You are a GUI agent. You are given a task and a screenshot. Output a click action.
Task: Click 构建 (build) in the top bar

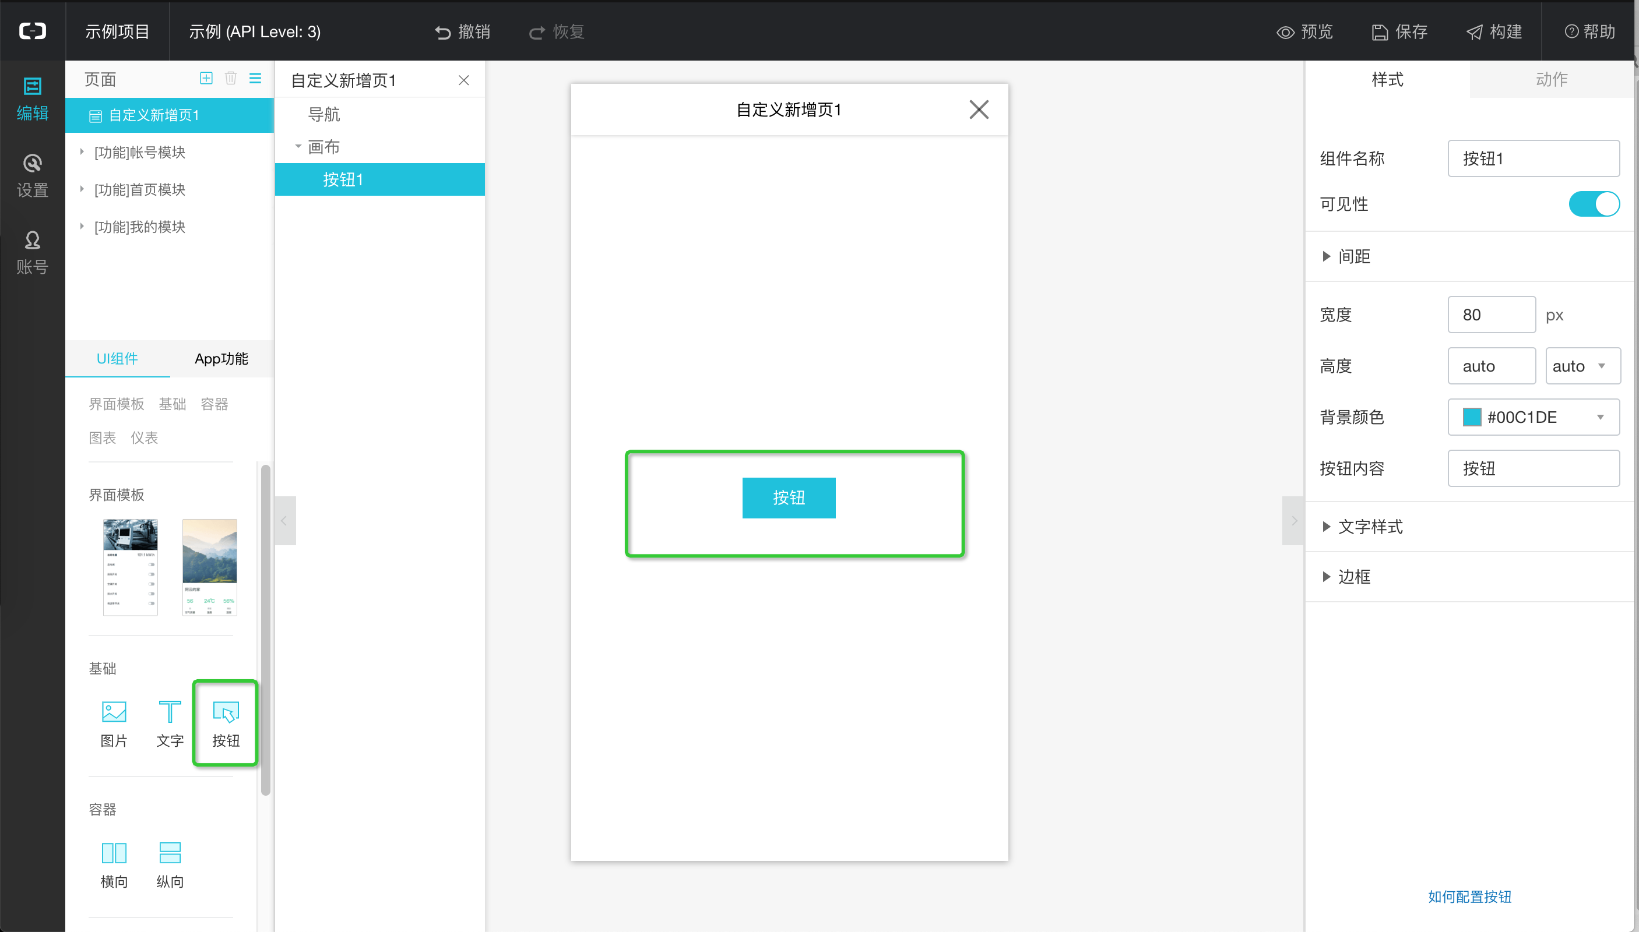click(1494, 31)
